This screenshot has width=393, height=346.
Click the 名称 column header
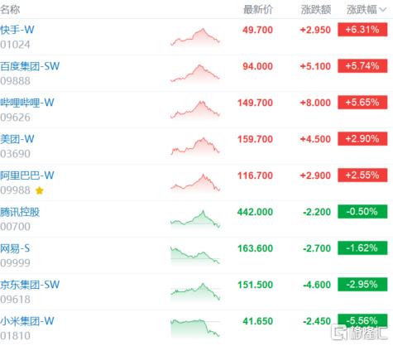tap(10, 10)
